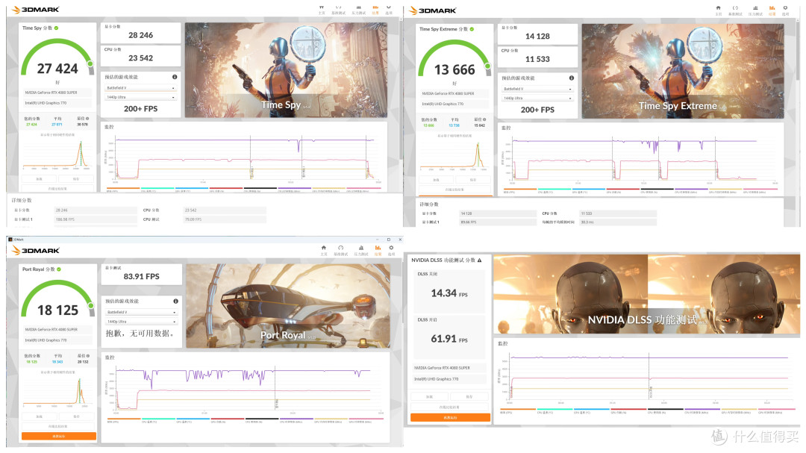
Task: Open 1440p Ultra dropdown in Time Spy Extreme window
Action: coord(537,98)
